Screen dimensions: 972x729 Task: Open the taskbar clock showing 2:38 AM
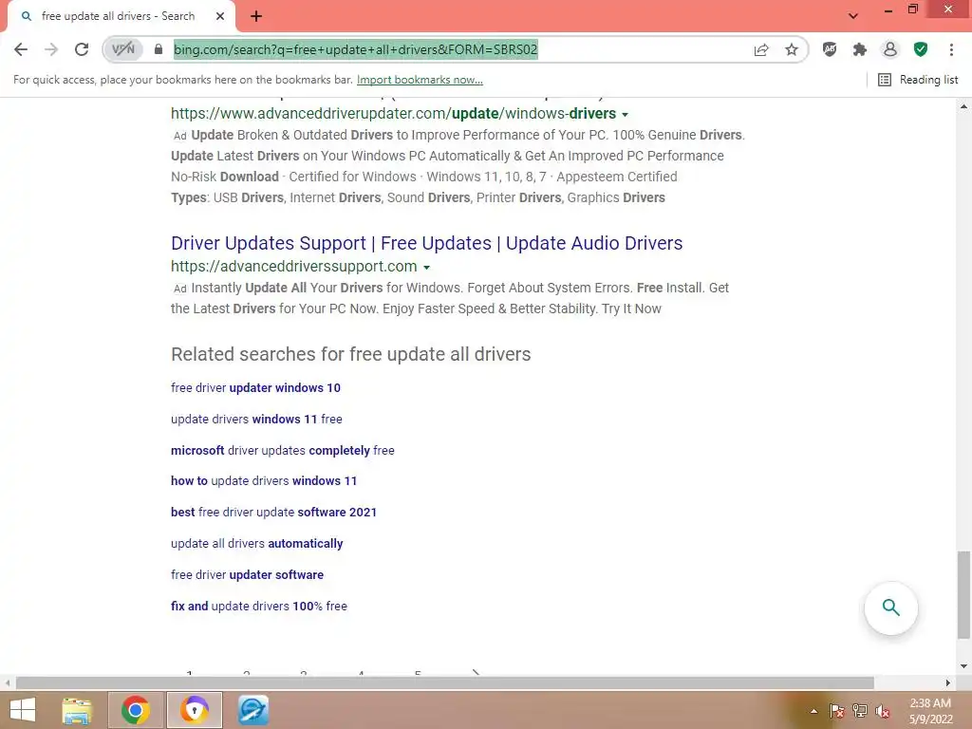(930, 711)
